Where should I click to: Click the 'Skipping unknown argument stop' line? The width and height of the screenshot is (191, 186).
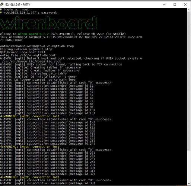point(26,49)
